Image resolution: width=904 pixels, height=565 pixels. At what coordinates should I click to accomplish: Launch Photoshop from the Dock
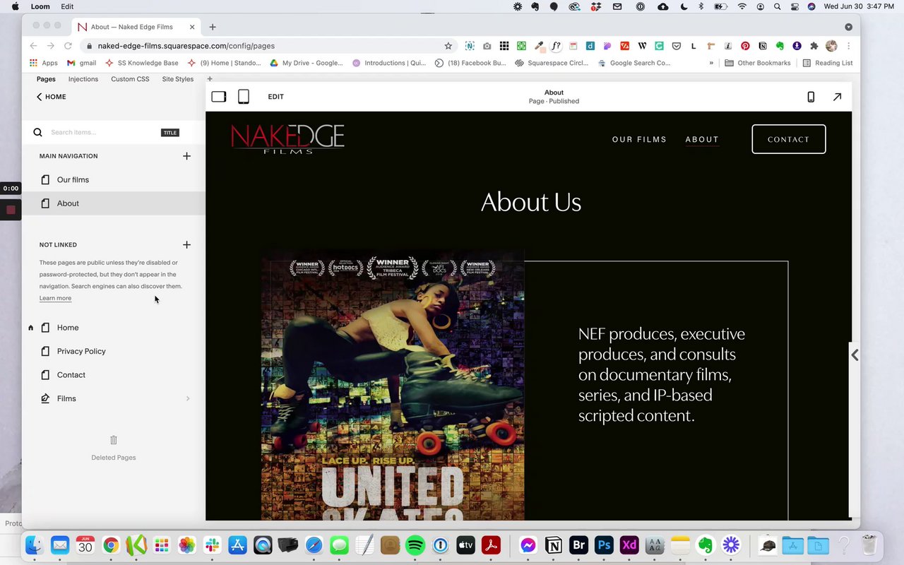tap(604, 545)
